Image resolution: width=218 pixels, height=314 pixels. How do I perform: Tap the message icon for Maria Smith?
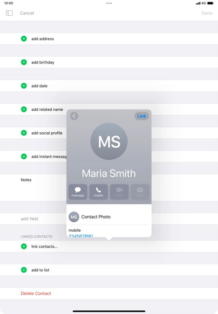(78, 192)
